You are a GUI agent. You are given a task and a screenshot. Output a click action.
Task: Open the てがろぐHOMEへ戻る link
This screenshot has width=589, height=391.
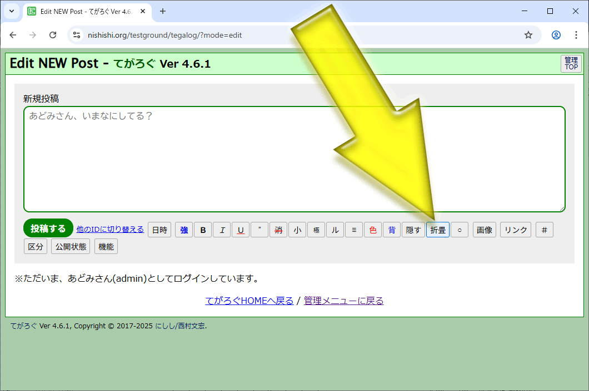coord(249,301)
